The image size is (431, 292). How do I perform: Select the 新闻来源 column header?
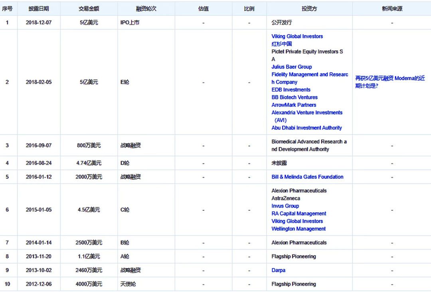click(392, 9)
